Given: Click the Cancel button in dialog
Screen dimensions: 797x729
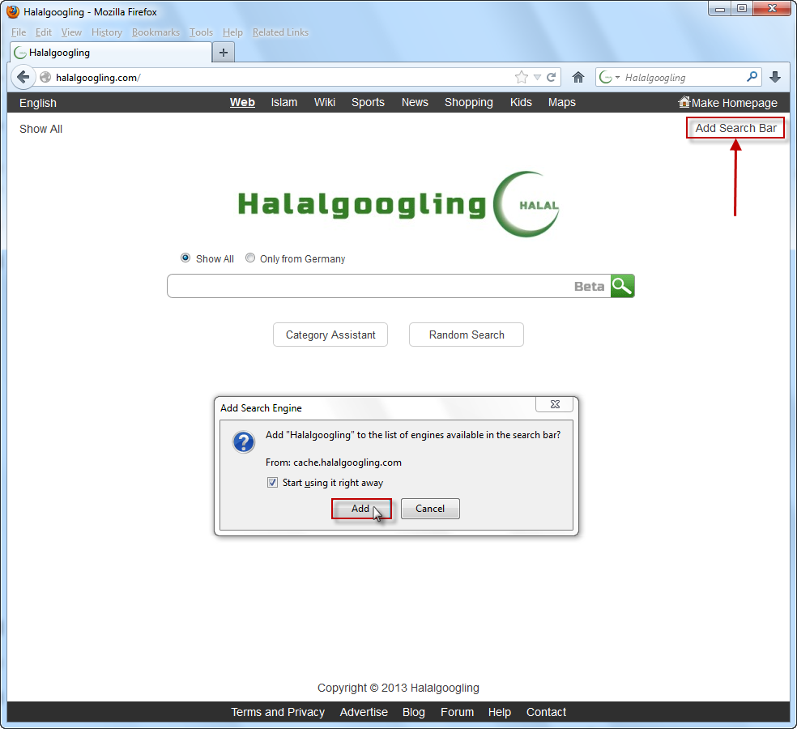Looking at the screenshot, I should 430,509.
